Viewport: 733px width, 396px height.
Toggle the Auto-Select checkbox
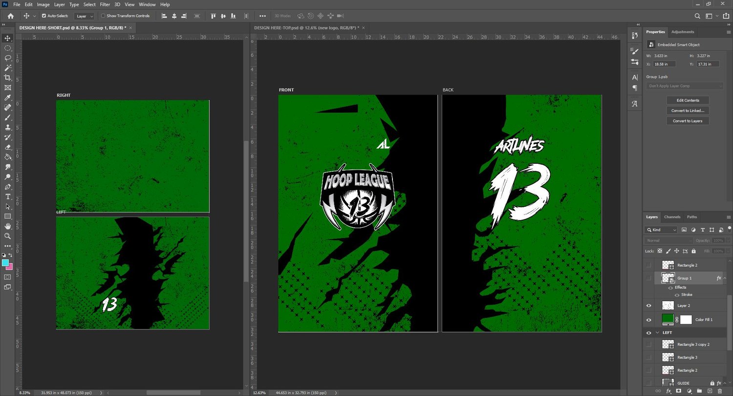(x=44, y=16)
